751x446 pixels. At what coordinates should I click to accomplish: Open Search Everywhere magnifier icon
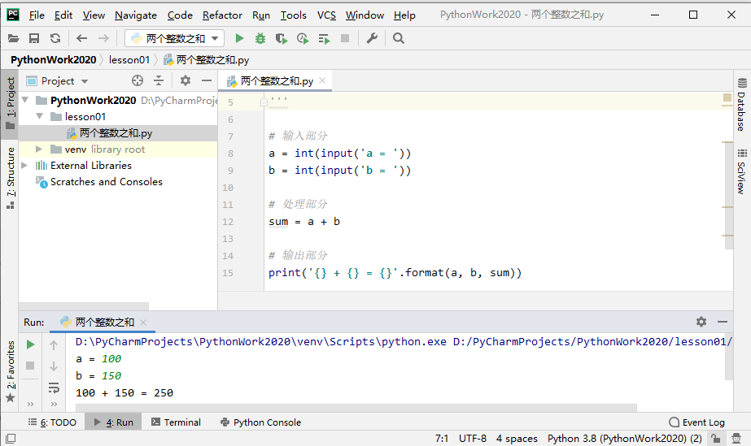pos(399,38)
